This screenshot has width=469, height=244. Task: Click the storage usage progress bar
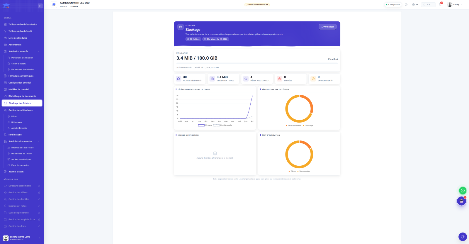257,63
